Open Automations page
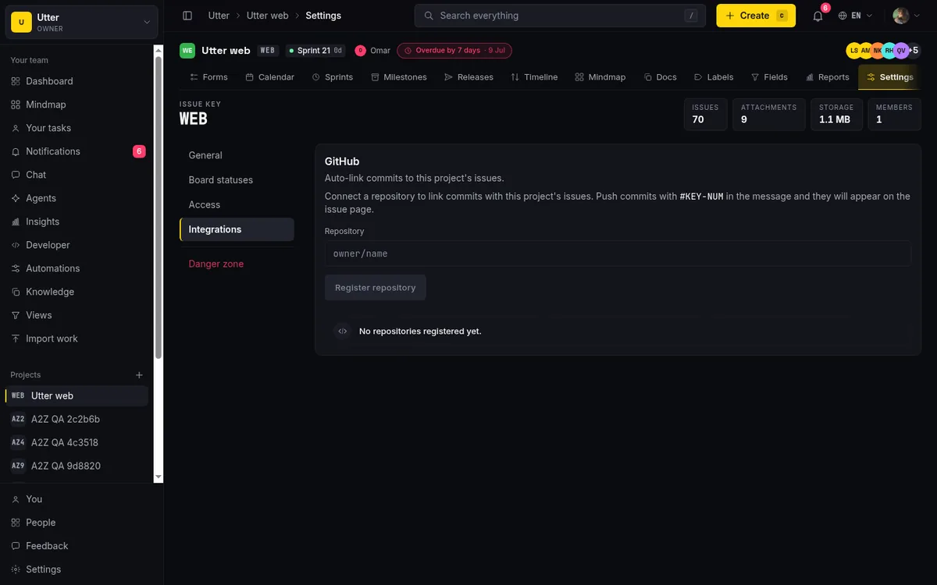 tap(78, 268)
